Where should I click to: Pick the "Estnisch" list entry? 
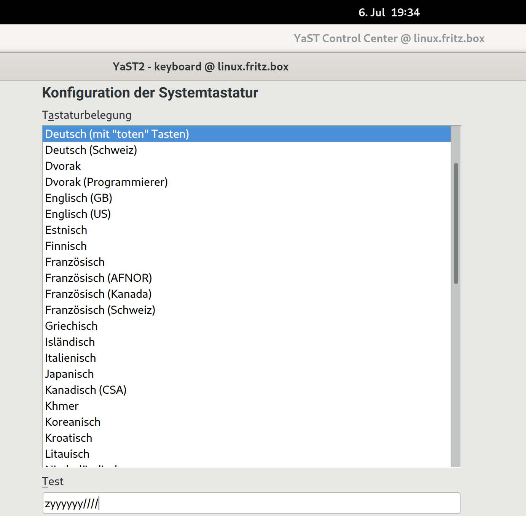247,230
